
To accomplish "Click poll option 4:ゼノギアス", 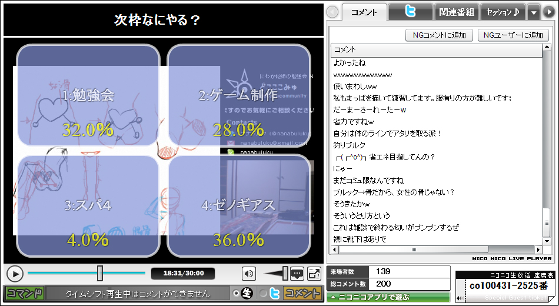I will point(238,205).
